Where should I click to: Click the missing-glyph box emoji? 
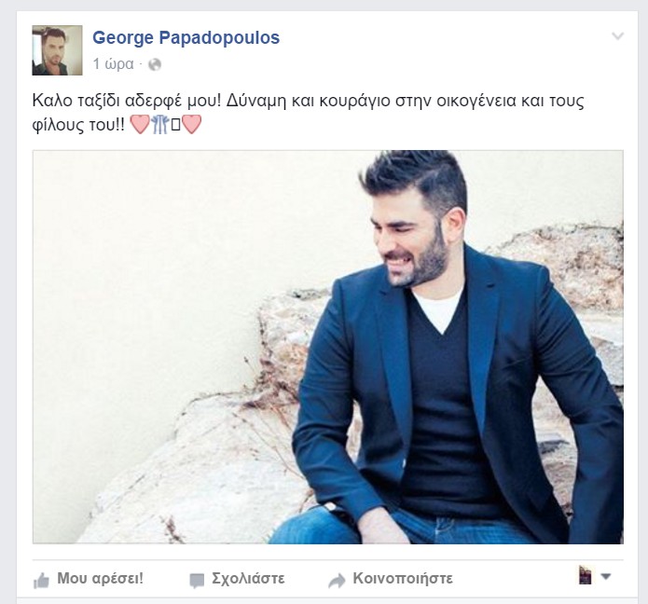click(175, 125)
